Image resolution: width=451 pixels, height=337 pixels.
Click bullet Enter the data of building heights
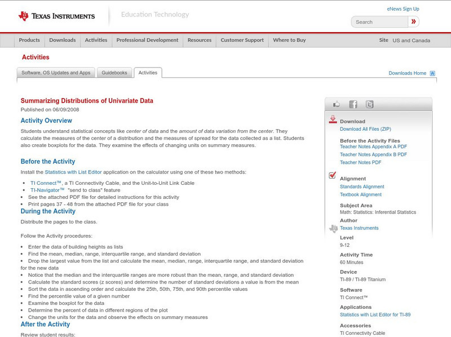coord(76,247)
